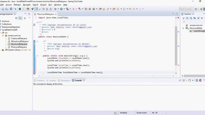205x115 pixels.
Task: Select the ExpresionesRegulares project
Action: point(11,27)
